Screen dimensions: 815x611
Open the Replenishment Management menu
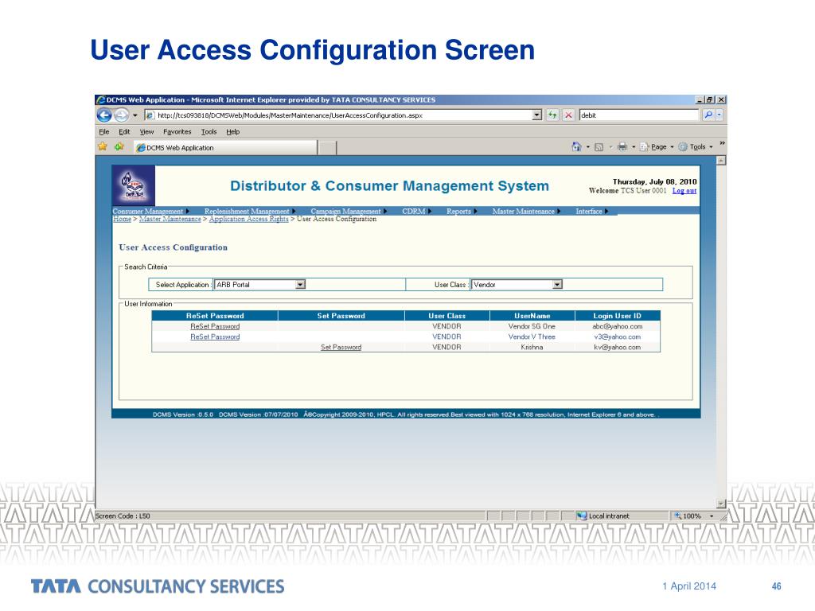click(250, 211)
